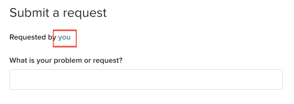Viewport: 294px width, 104px height.
Task: Click the "Requested by" label text
Action: tap(33, 38)
